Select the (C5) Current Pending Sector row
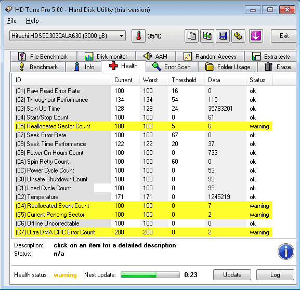The height and width of the screenshot is (290, 300). (x=144, y=215)
